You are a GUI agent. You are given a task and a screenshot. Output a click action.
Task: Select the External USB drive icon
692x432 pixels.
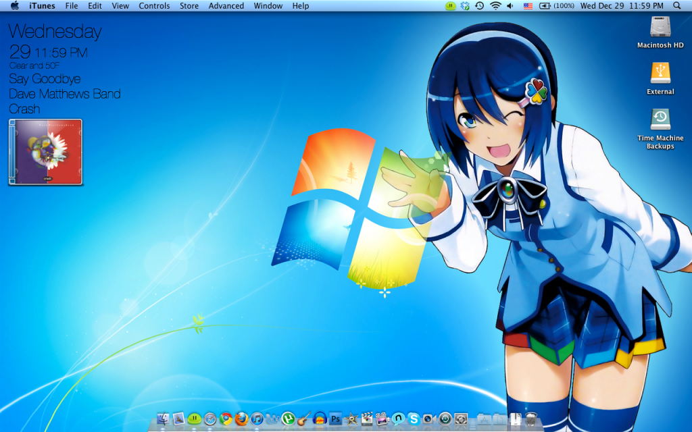click(660, 73)
